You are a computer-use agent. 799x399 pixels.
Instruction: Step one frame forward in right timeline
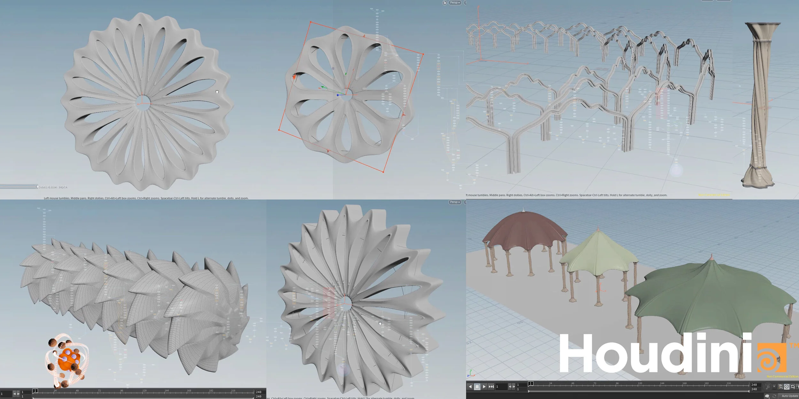coord(514,387)
